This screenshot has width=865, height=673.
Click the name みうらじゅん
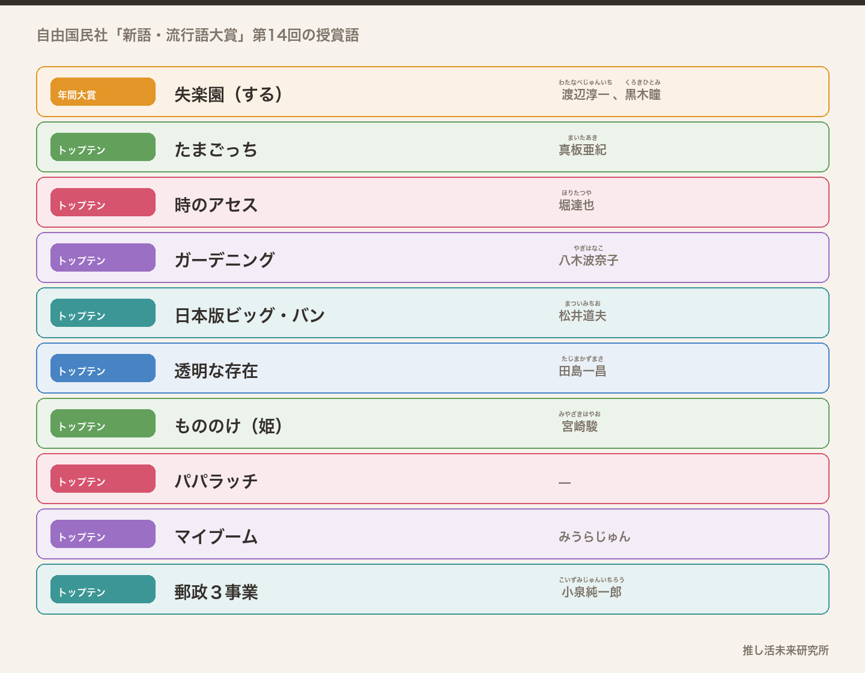(595, 537)
